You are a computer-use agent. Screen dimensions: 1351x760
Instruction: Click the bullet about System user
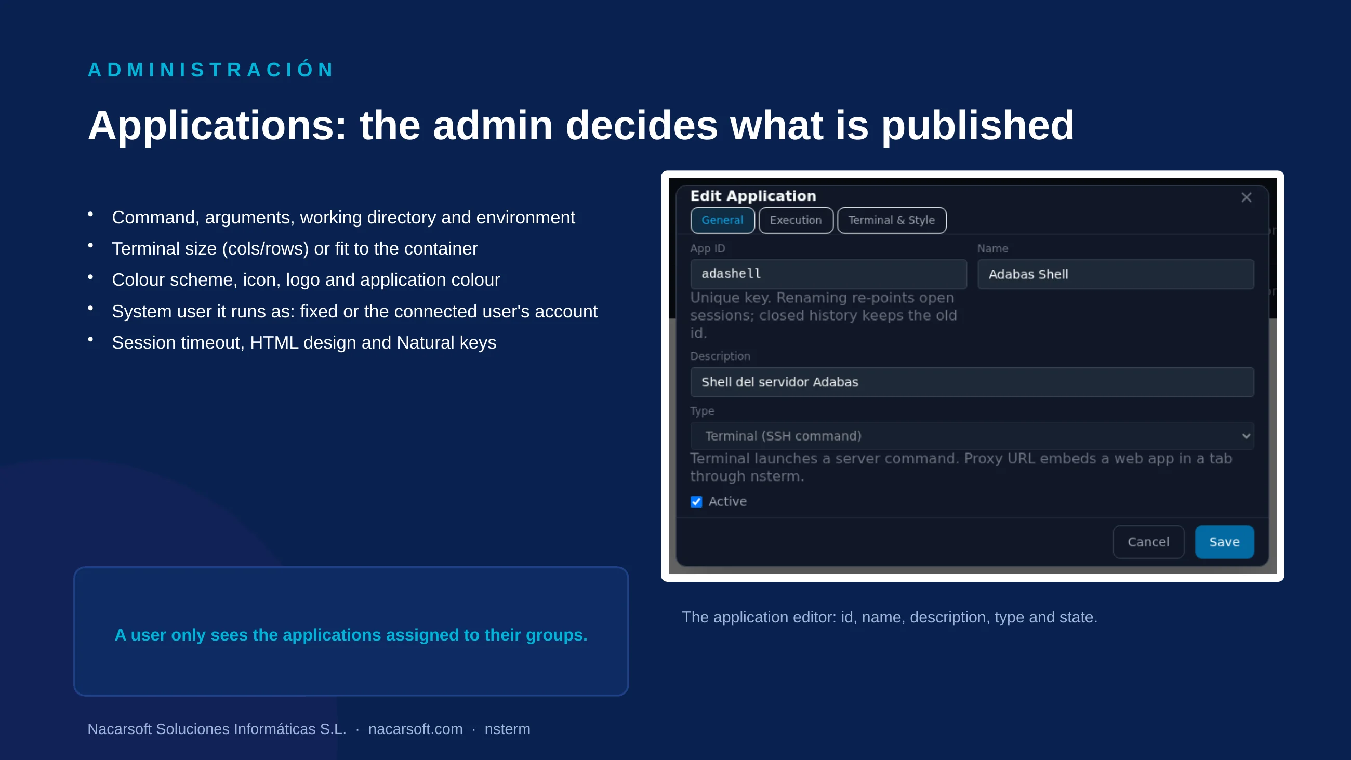(x=354, y=311)
